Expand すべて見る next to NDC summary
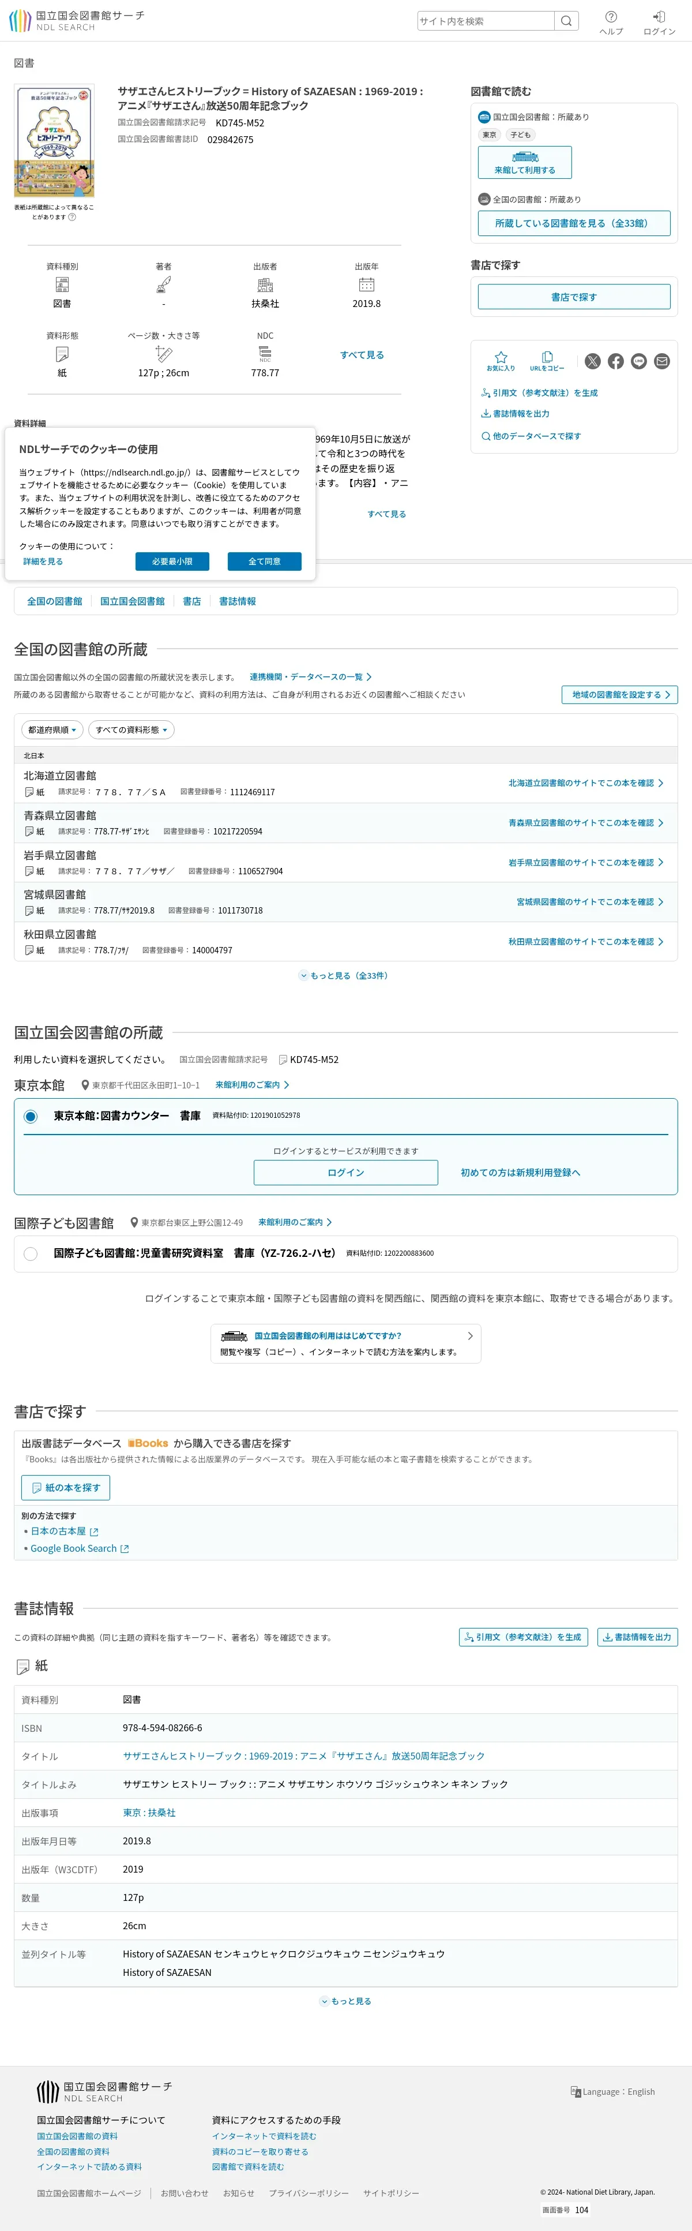The height and width of the screenshot is (2231, 692). point(362,355)
